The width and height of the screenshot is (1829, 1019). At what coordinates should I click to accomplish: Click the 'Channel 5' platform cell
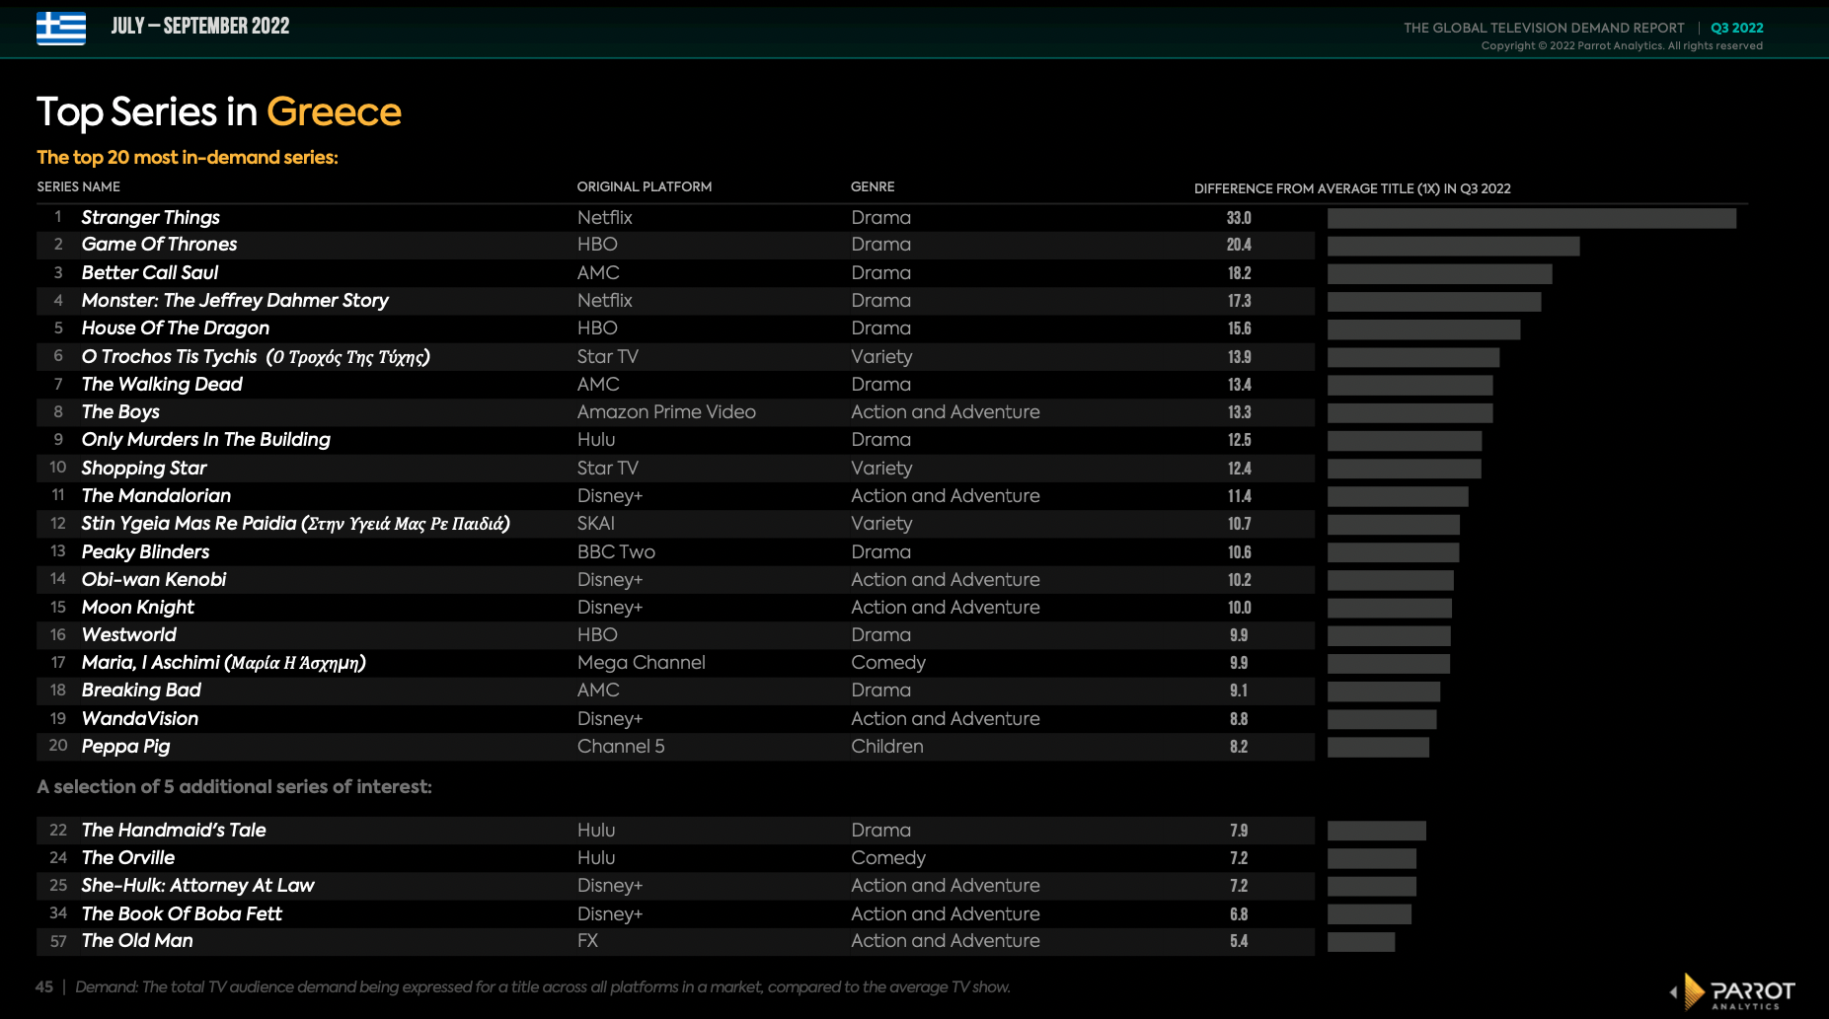621,746
